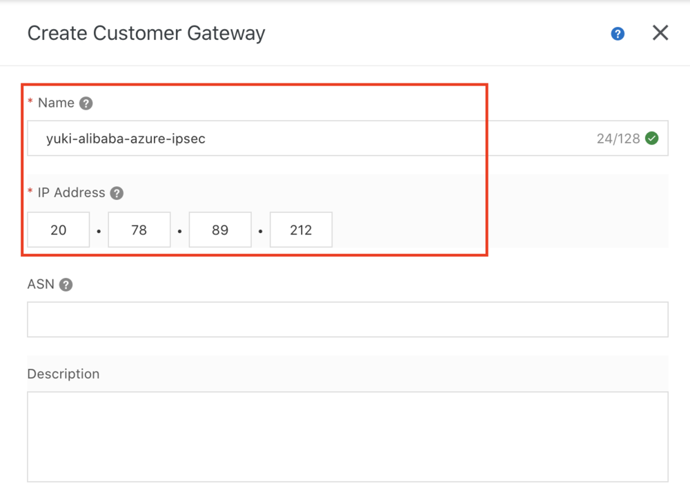The width and height of the screenshot is (690, 493).
Task: Close the Create Customer Gateway dialog
Action: [660, 33]
